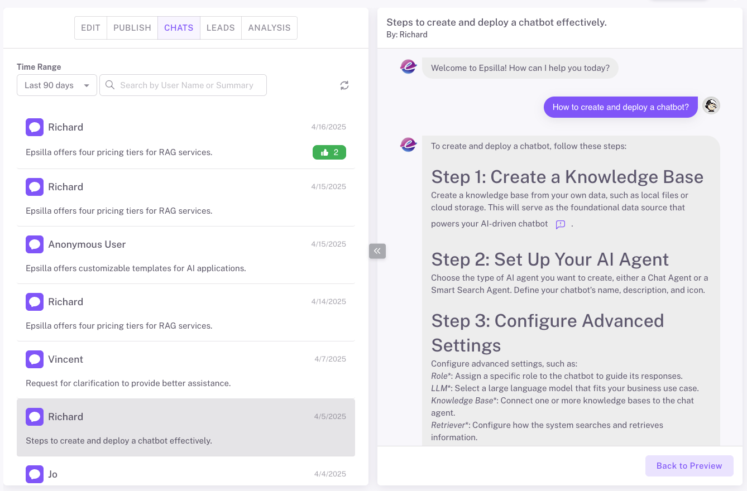Select the Anonymous User chat about templates

[x=185, y=256]
